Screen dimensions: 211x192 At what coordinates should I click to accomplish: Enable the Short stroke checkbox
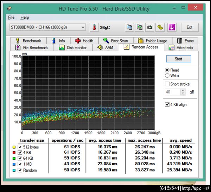(x=167, y=84)
